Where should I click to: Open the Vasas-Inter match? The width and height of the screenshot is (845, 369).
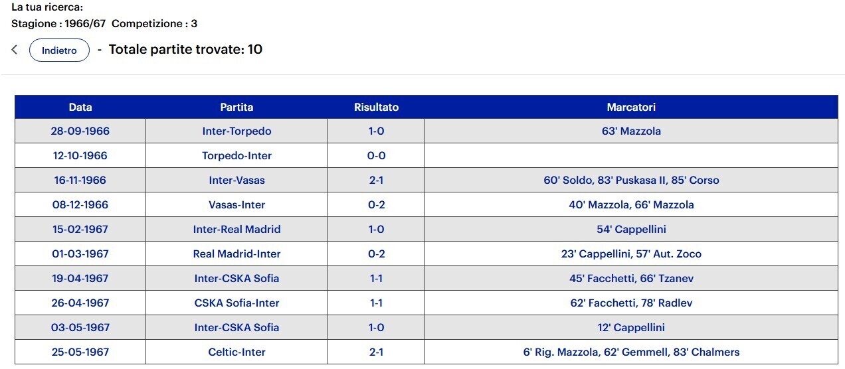(x=236, y=205)
